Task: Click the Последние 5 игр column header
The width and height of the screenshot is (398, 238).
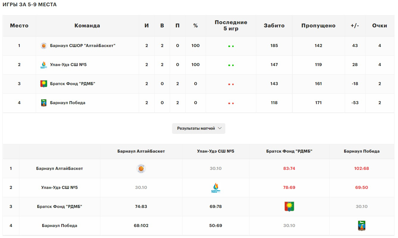Action: pos(231,26)
